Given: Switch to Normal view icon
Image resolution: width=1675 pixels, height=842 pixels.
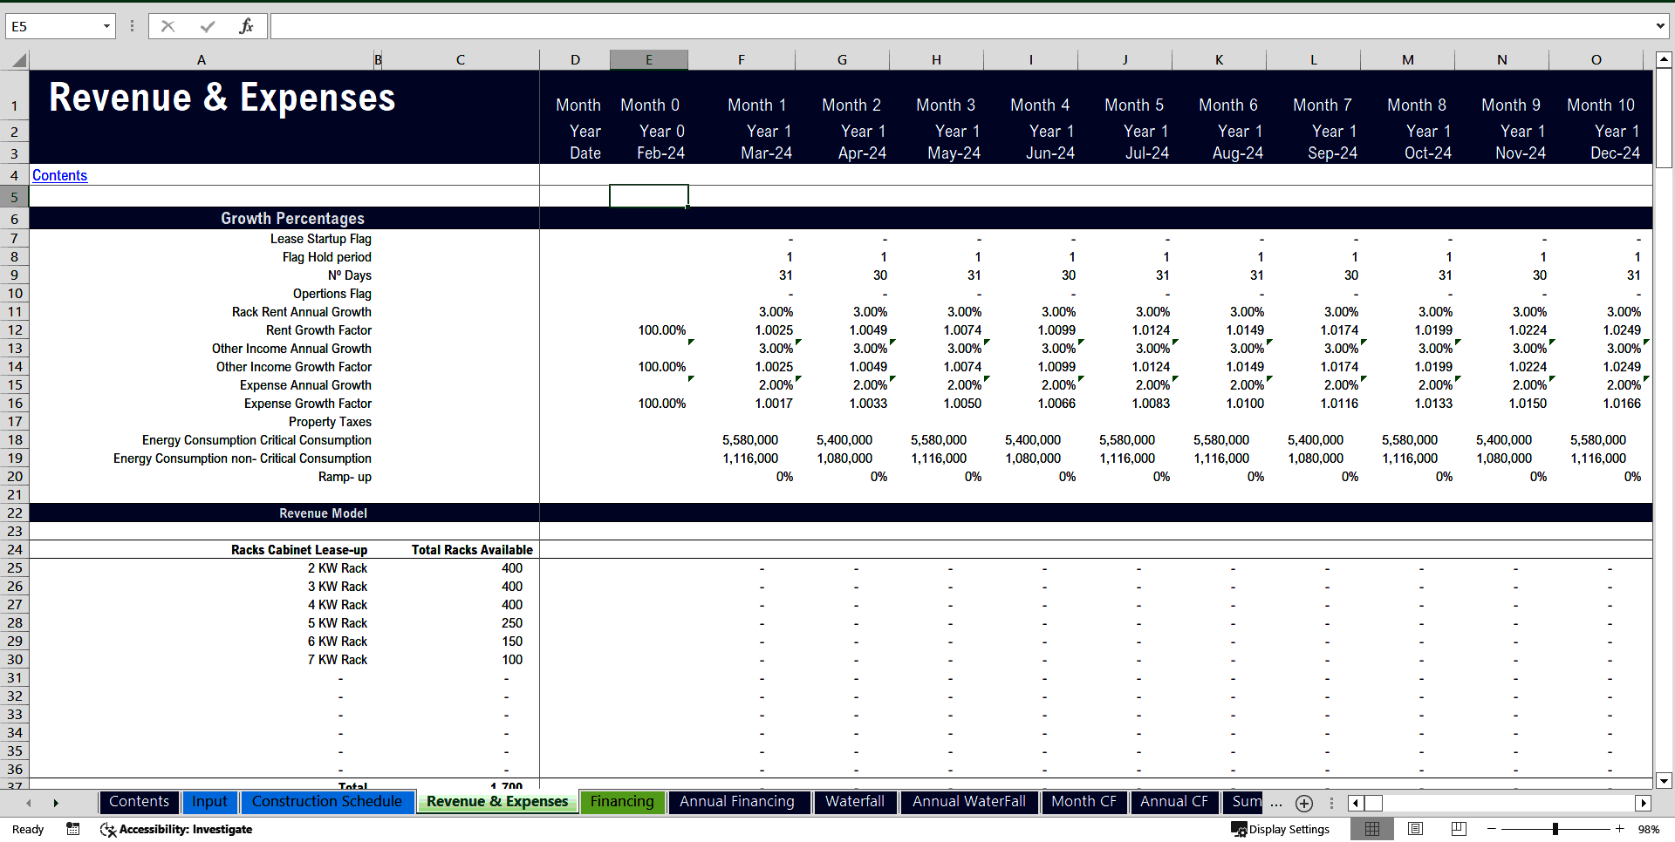Looking at the screenshot, I should pyautogui.click(x=1372, y=829).
